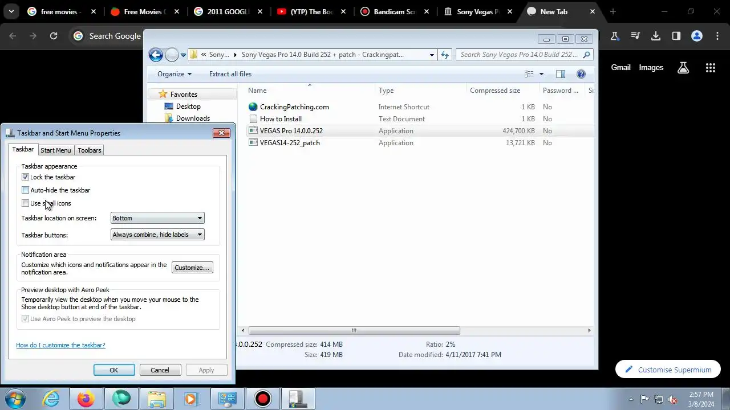Viewport: 730px width, 410px height.
Task: Open Downloads in the navigation pane
Action: tap(193, 118)
